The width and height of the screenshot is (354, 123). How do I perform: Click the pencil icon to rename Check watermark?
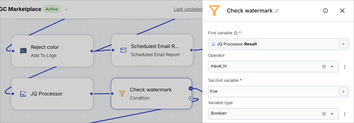click(277, 11)
